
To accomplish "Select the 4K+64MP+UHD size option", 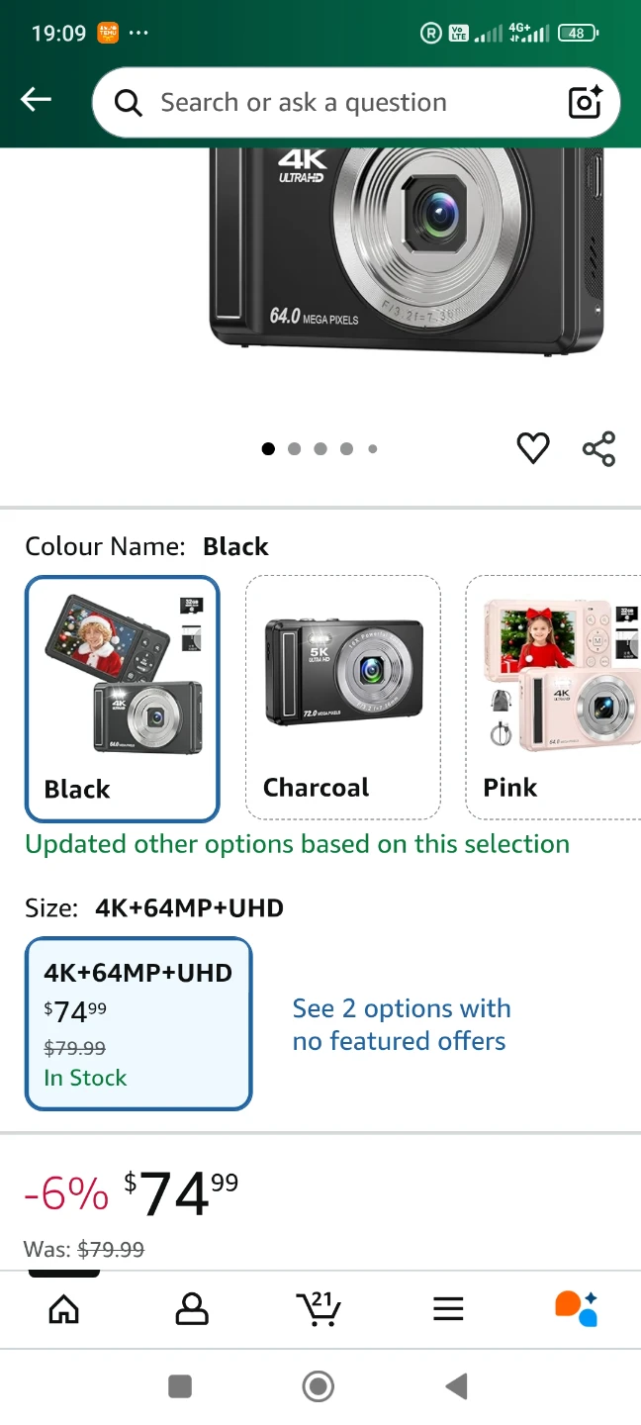I will (x=138, y=1023).
